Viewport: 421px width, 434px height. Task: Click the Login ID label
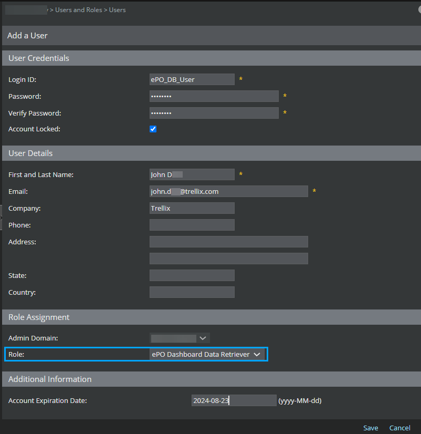coord(23,80)
